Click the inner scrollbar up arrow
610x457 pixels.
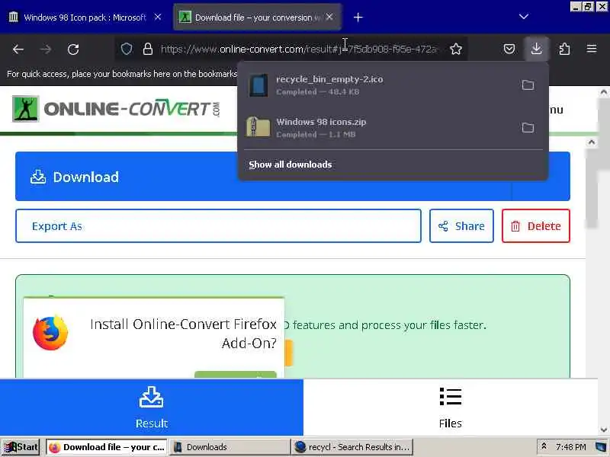point(592,142)
